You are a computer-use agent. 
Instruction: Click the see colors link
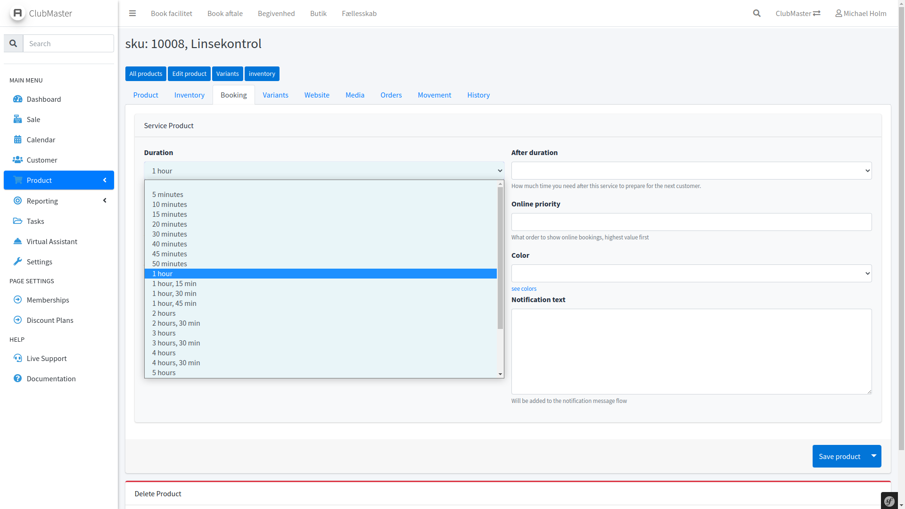coord(524,288)
